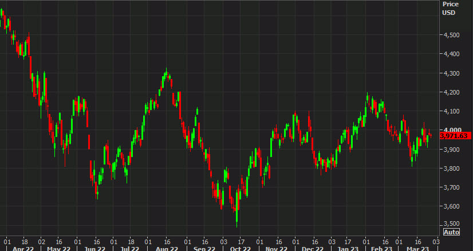Select the 4,500 price axis level

(451, 35)
